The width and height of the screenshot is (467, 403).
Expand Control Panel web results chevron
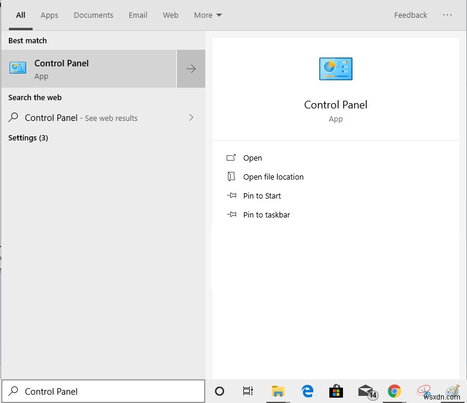coord(190,117)
